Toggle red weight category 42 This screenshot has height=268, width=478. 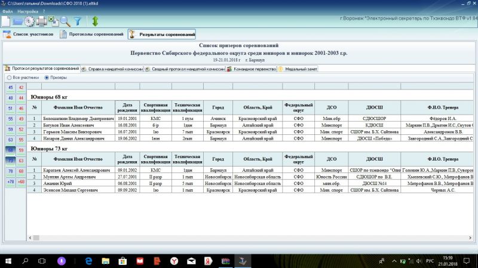(21, 88)
